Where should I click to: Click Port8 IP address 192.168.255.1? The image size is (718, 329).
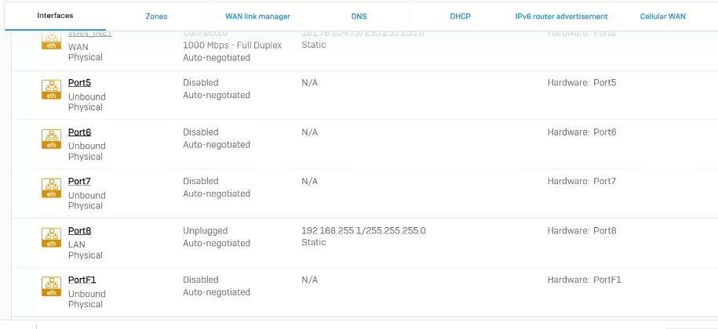click(363, 230)
